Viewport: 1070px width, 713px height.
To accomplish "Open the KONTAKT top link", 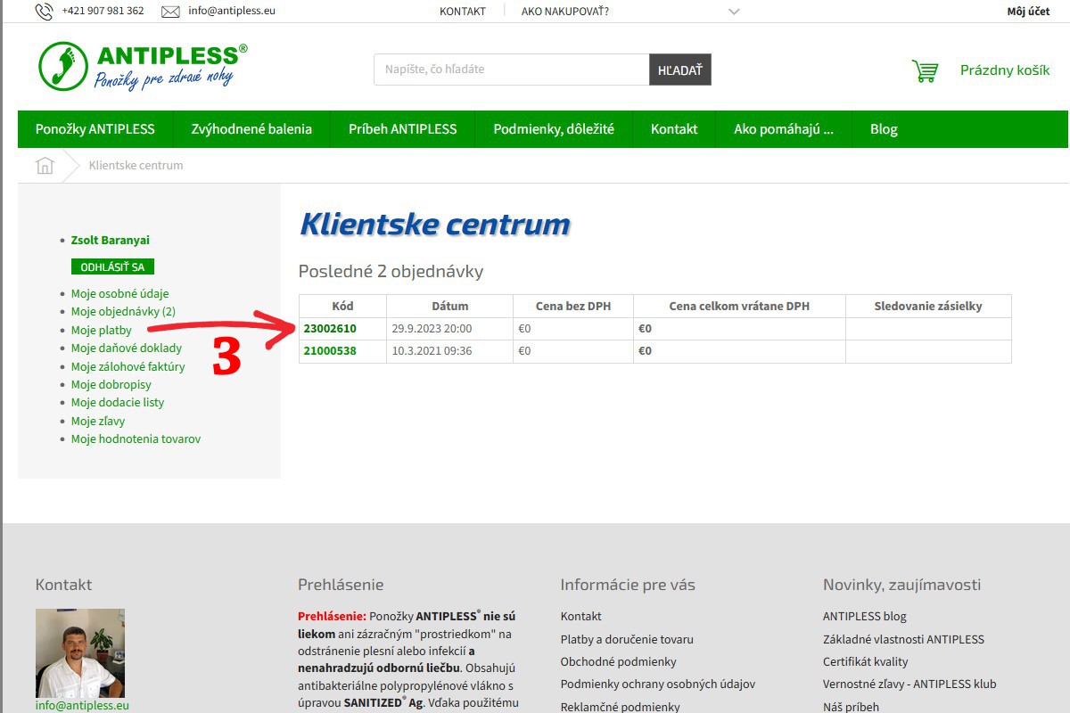I will point(463,12).
